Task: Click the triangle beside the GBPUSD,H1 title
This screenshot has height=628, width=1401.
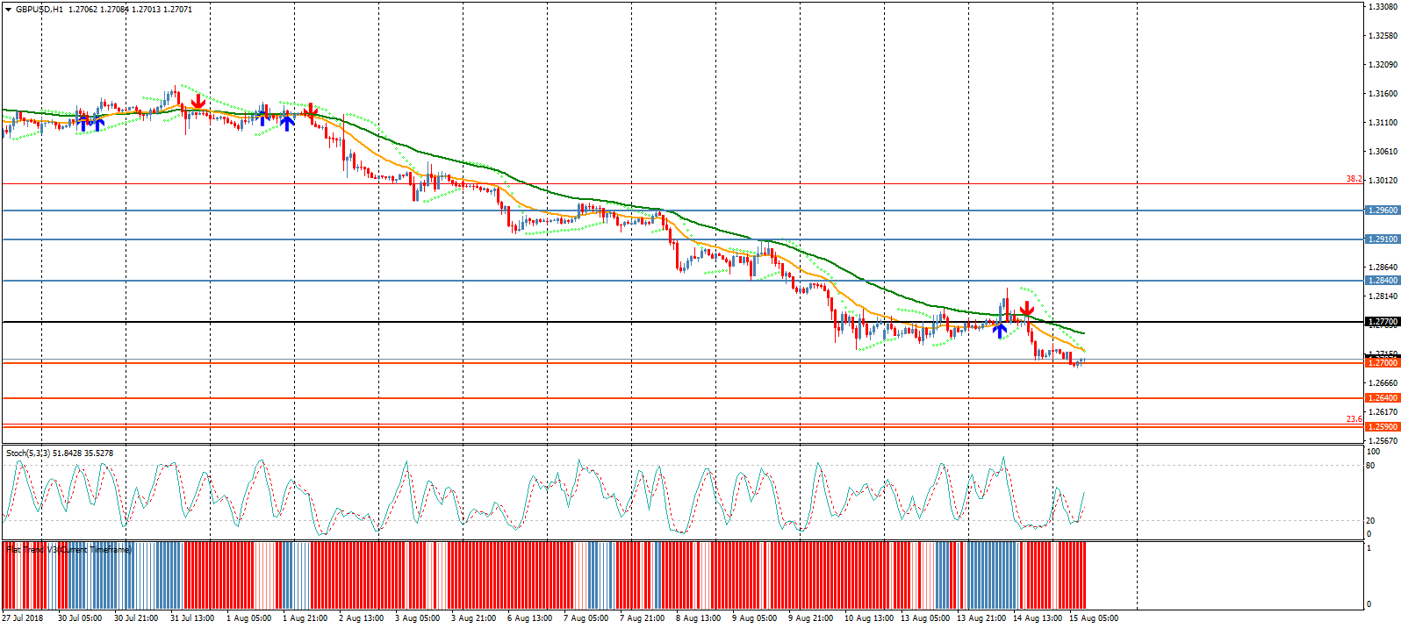Action: (x=8, y=10)
